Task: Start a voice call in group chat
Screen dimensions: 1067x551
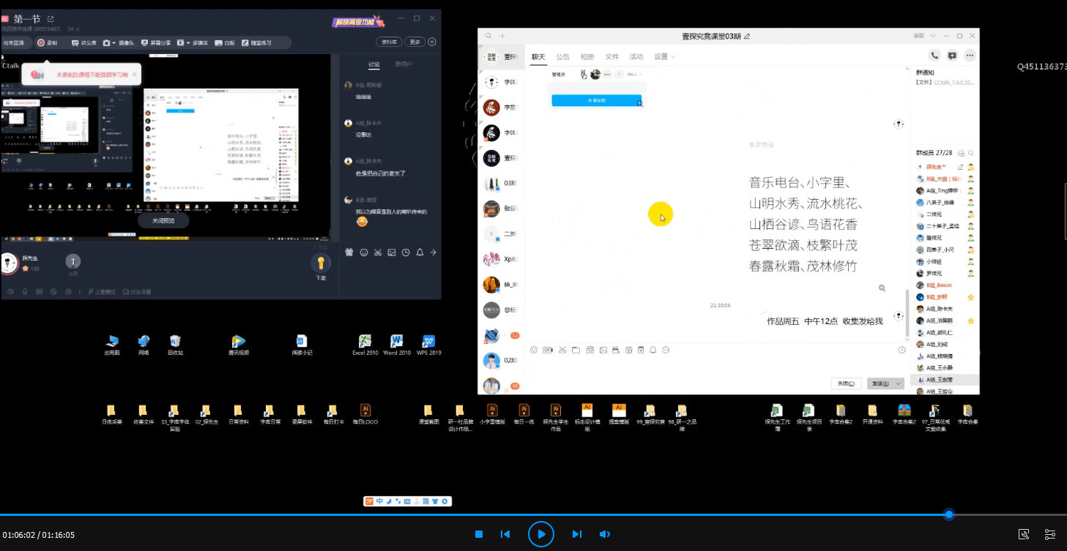Action: 934,55
